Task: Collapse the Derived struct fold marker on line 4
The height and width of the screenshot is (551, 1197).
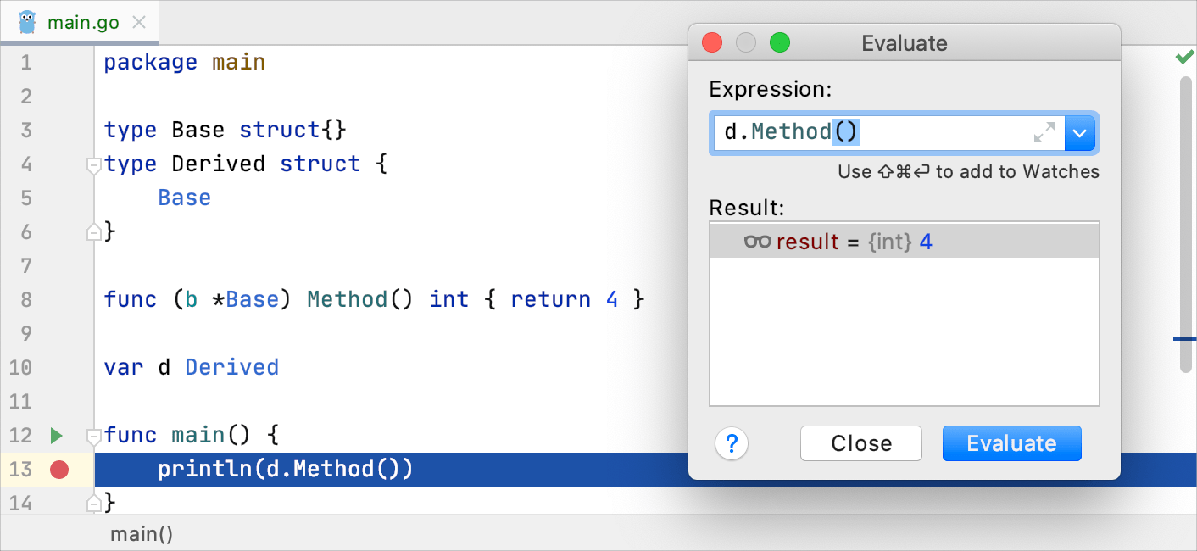Action: point(93,167)
